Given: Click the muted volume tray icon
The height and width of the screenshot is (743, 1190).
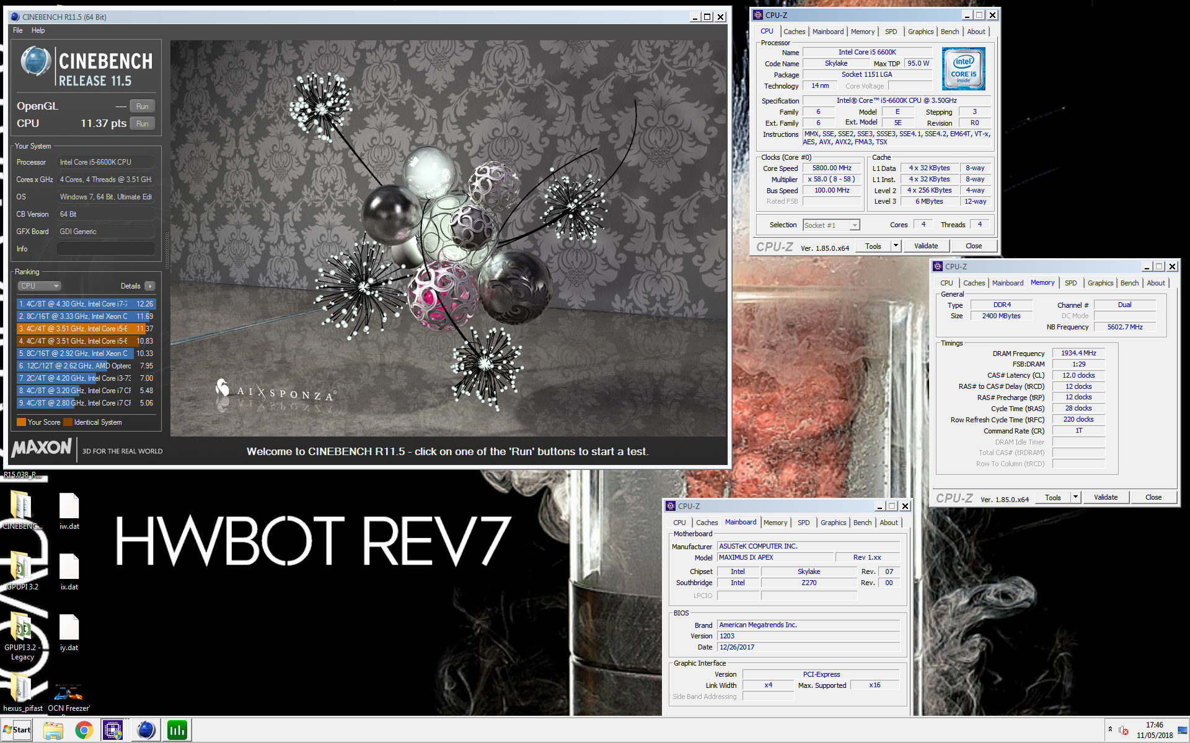Looking at the screenshot, I should 1124,731.
